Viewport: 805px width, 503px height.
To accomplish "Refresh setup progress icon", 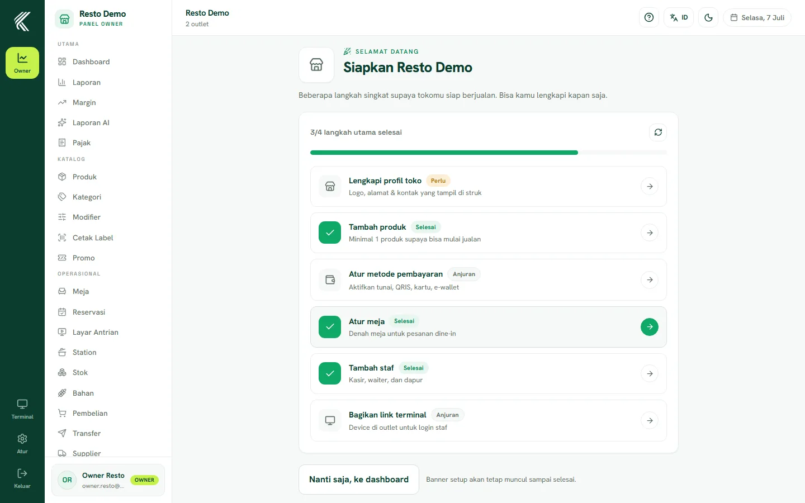I will coord(658,132).
